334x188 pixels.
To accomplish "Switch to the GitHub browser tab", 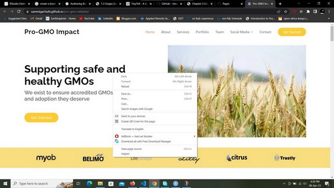I will pyautogui.click(x=170, y=3).
